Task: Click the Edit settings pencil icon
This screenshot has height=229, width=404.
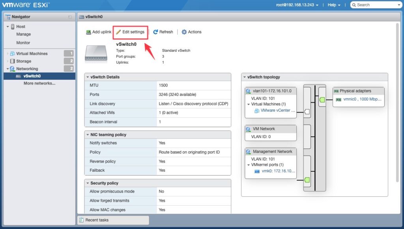Action: [x=118, y=32]
